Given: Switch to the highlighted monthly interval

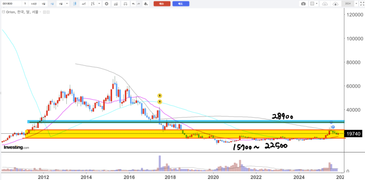Looking at the screenshot, I should point(52,4).
